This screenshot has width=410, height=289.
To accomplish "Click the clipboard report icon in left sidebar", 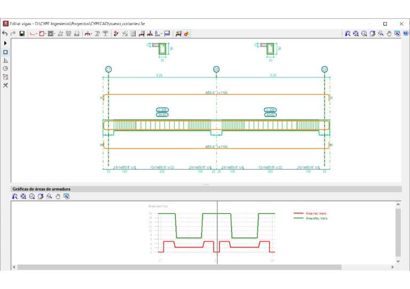I will (x=5, y=77).
